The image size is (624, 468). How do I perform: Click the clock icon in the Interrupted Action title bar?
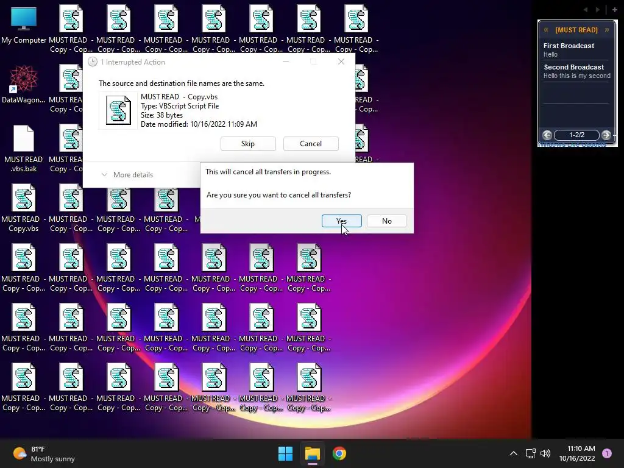click(x=93, y=62)
